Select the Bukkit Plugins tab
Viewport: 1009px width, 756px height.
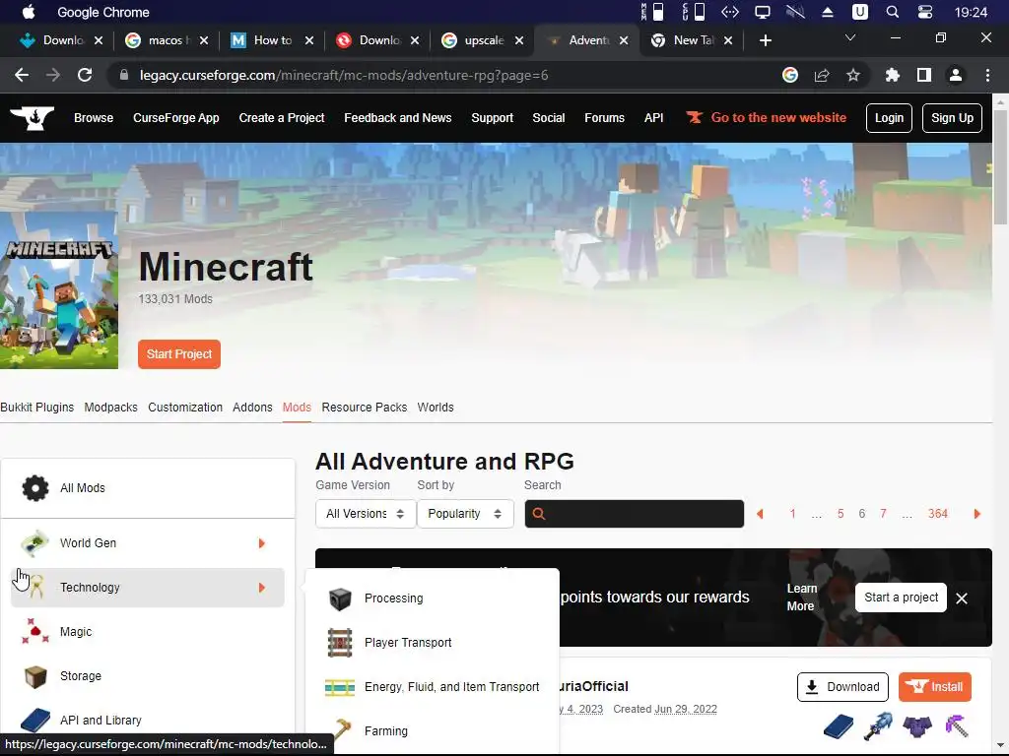pos(36,408)
